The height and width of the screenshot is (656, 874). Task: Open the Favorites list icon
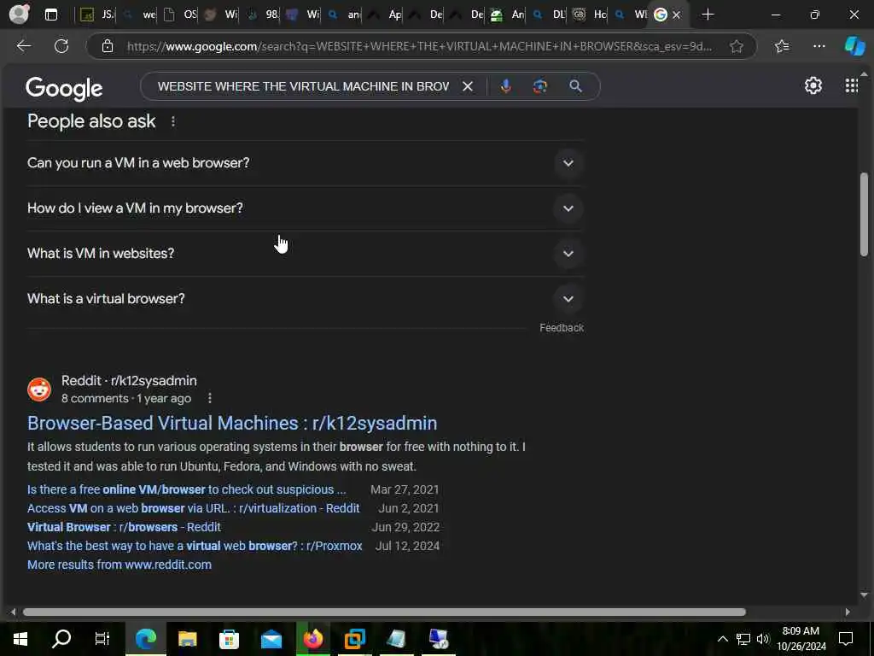782,46
